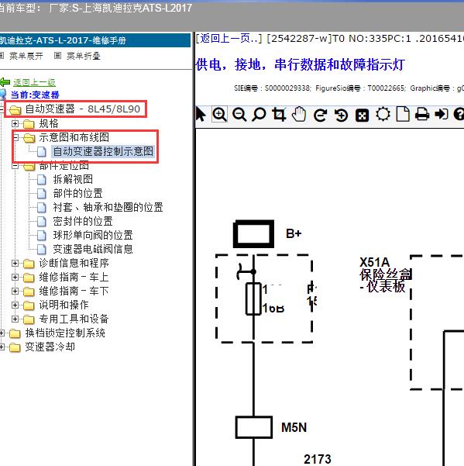Click the green back arrow icon

[5, 82]
